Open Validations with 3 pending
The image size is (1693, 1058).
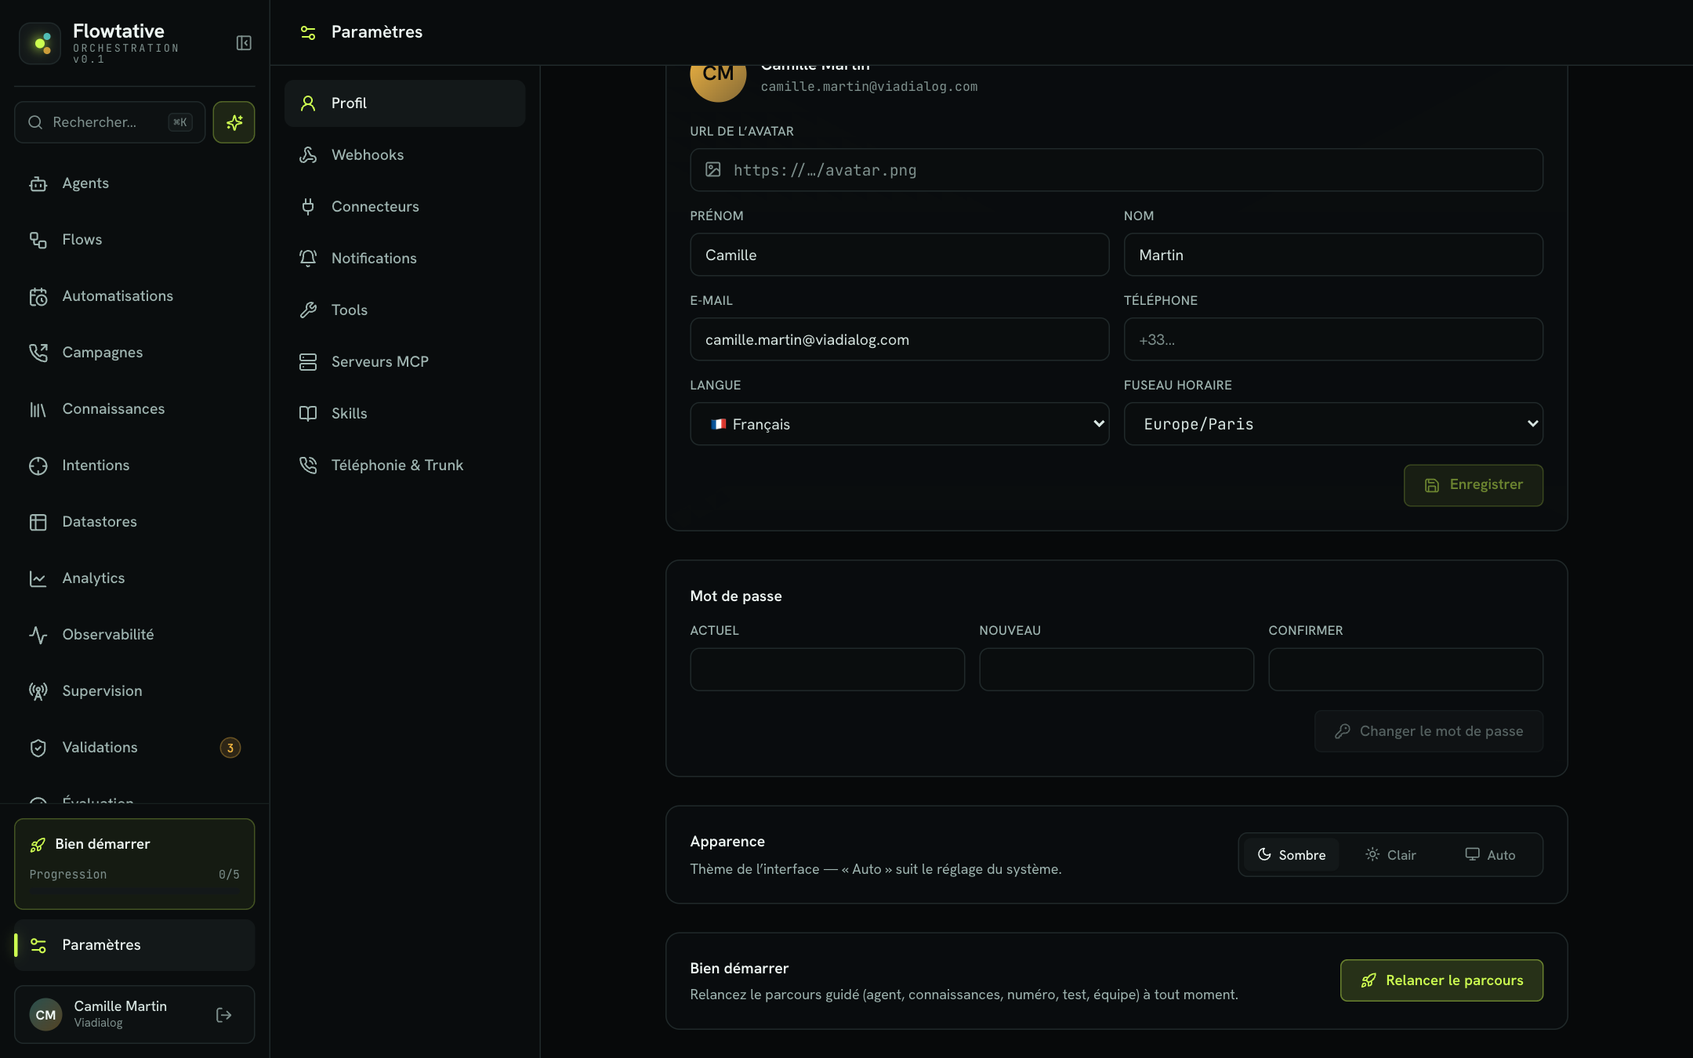[x=134, y=748]
